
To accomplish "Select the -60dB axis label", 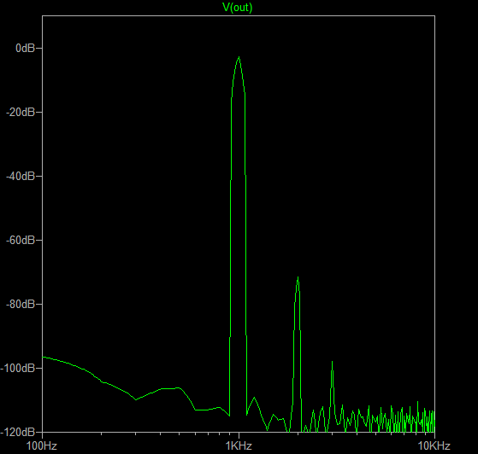I will 21,240.
